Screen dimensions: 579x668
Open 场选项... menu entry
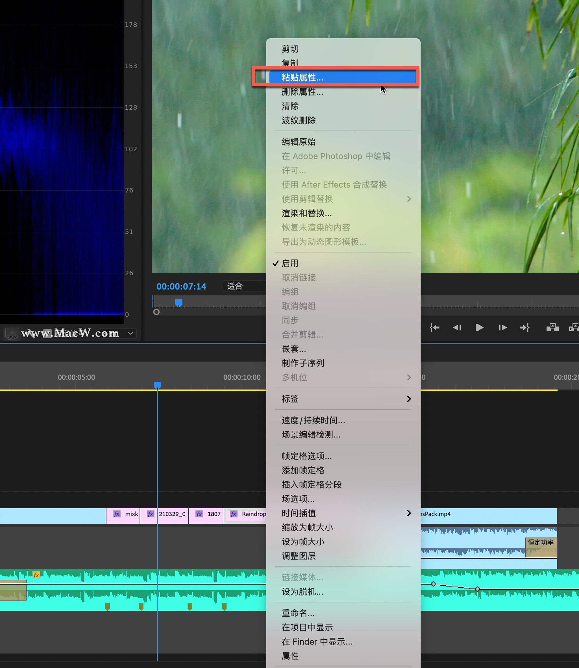click(343, 499)
